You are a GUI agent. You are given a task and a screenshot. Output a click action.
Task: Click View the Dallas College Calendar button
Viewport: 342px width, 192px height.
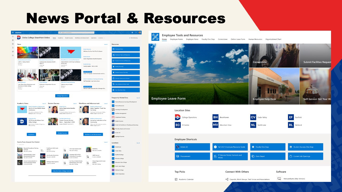pyautogui.click(x=62, y=171)
